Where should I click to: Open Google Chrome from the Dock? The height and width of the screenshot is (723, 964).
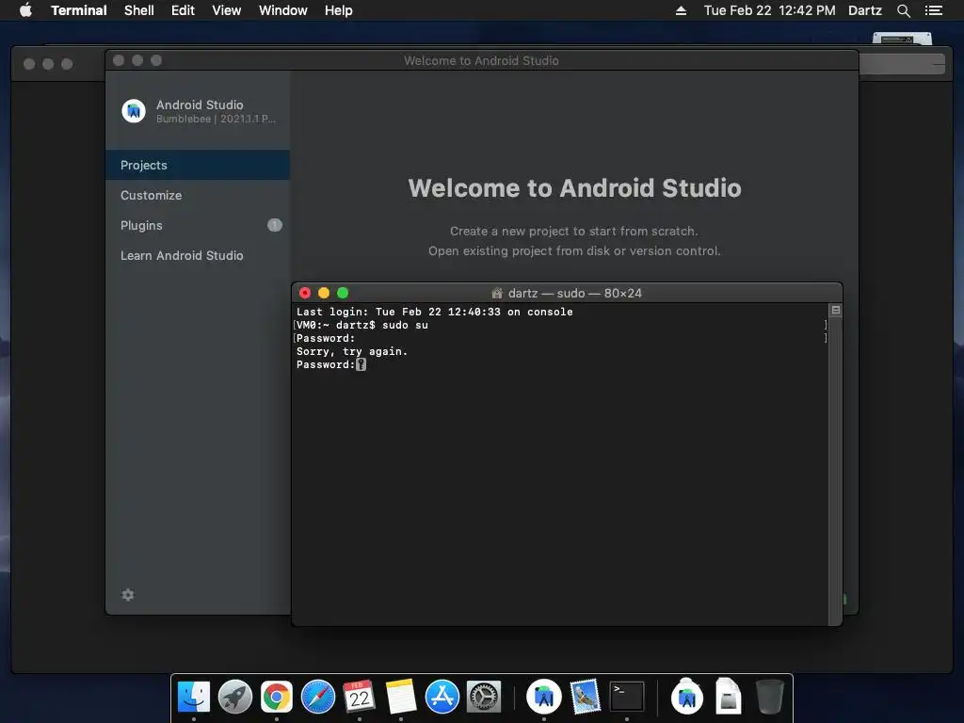click(x=277, y=698)
